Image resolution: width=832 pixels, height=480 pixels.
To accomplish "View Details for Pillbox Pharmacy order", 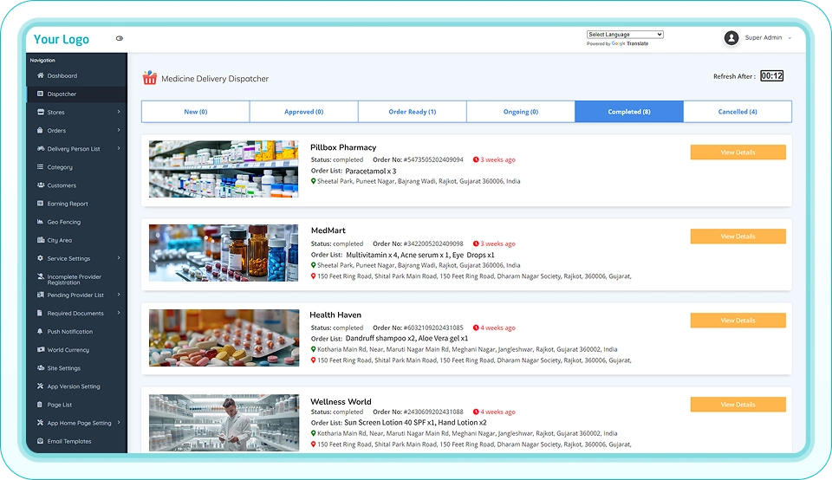I will pos(738,152).
